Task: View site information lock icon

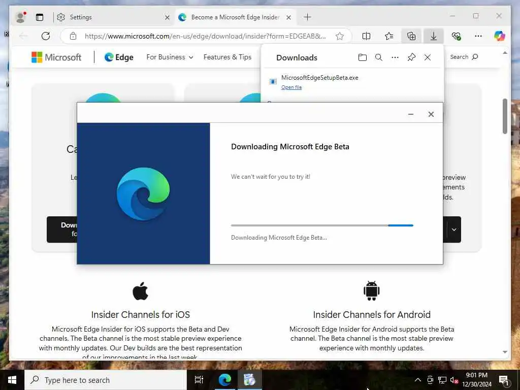Action: click(73, 36)
